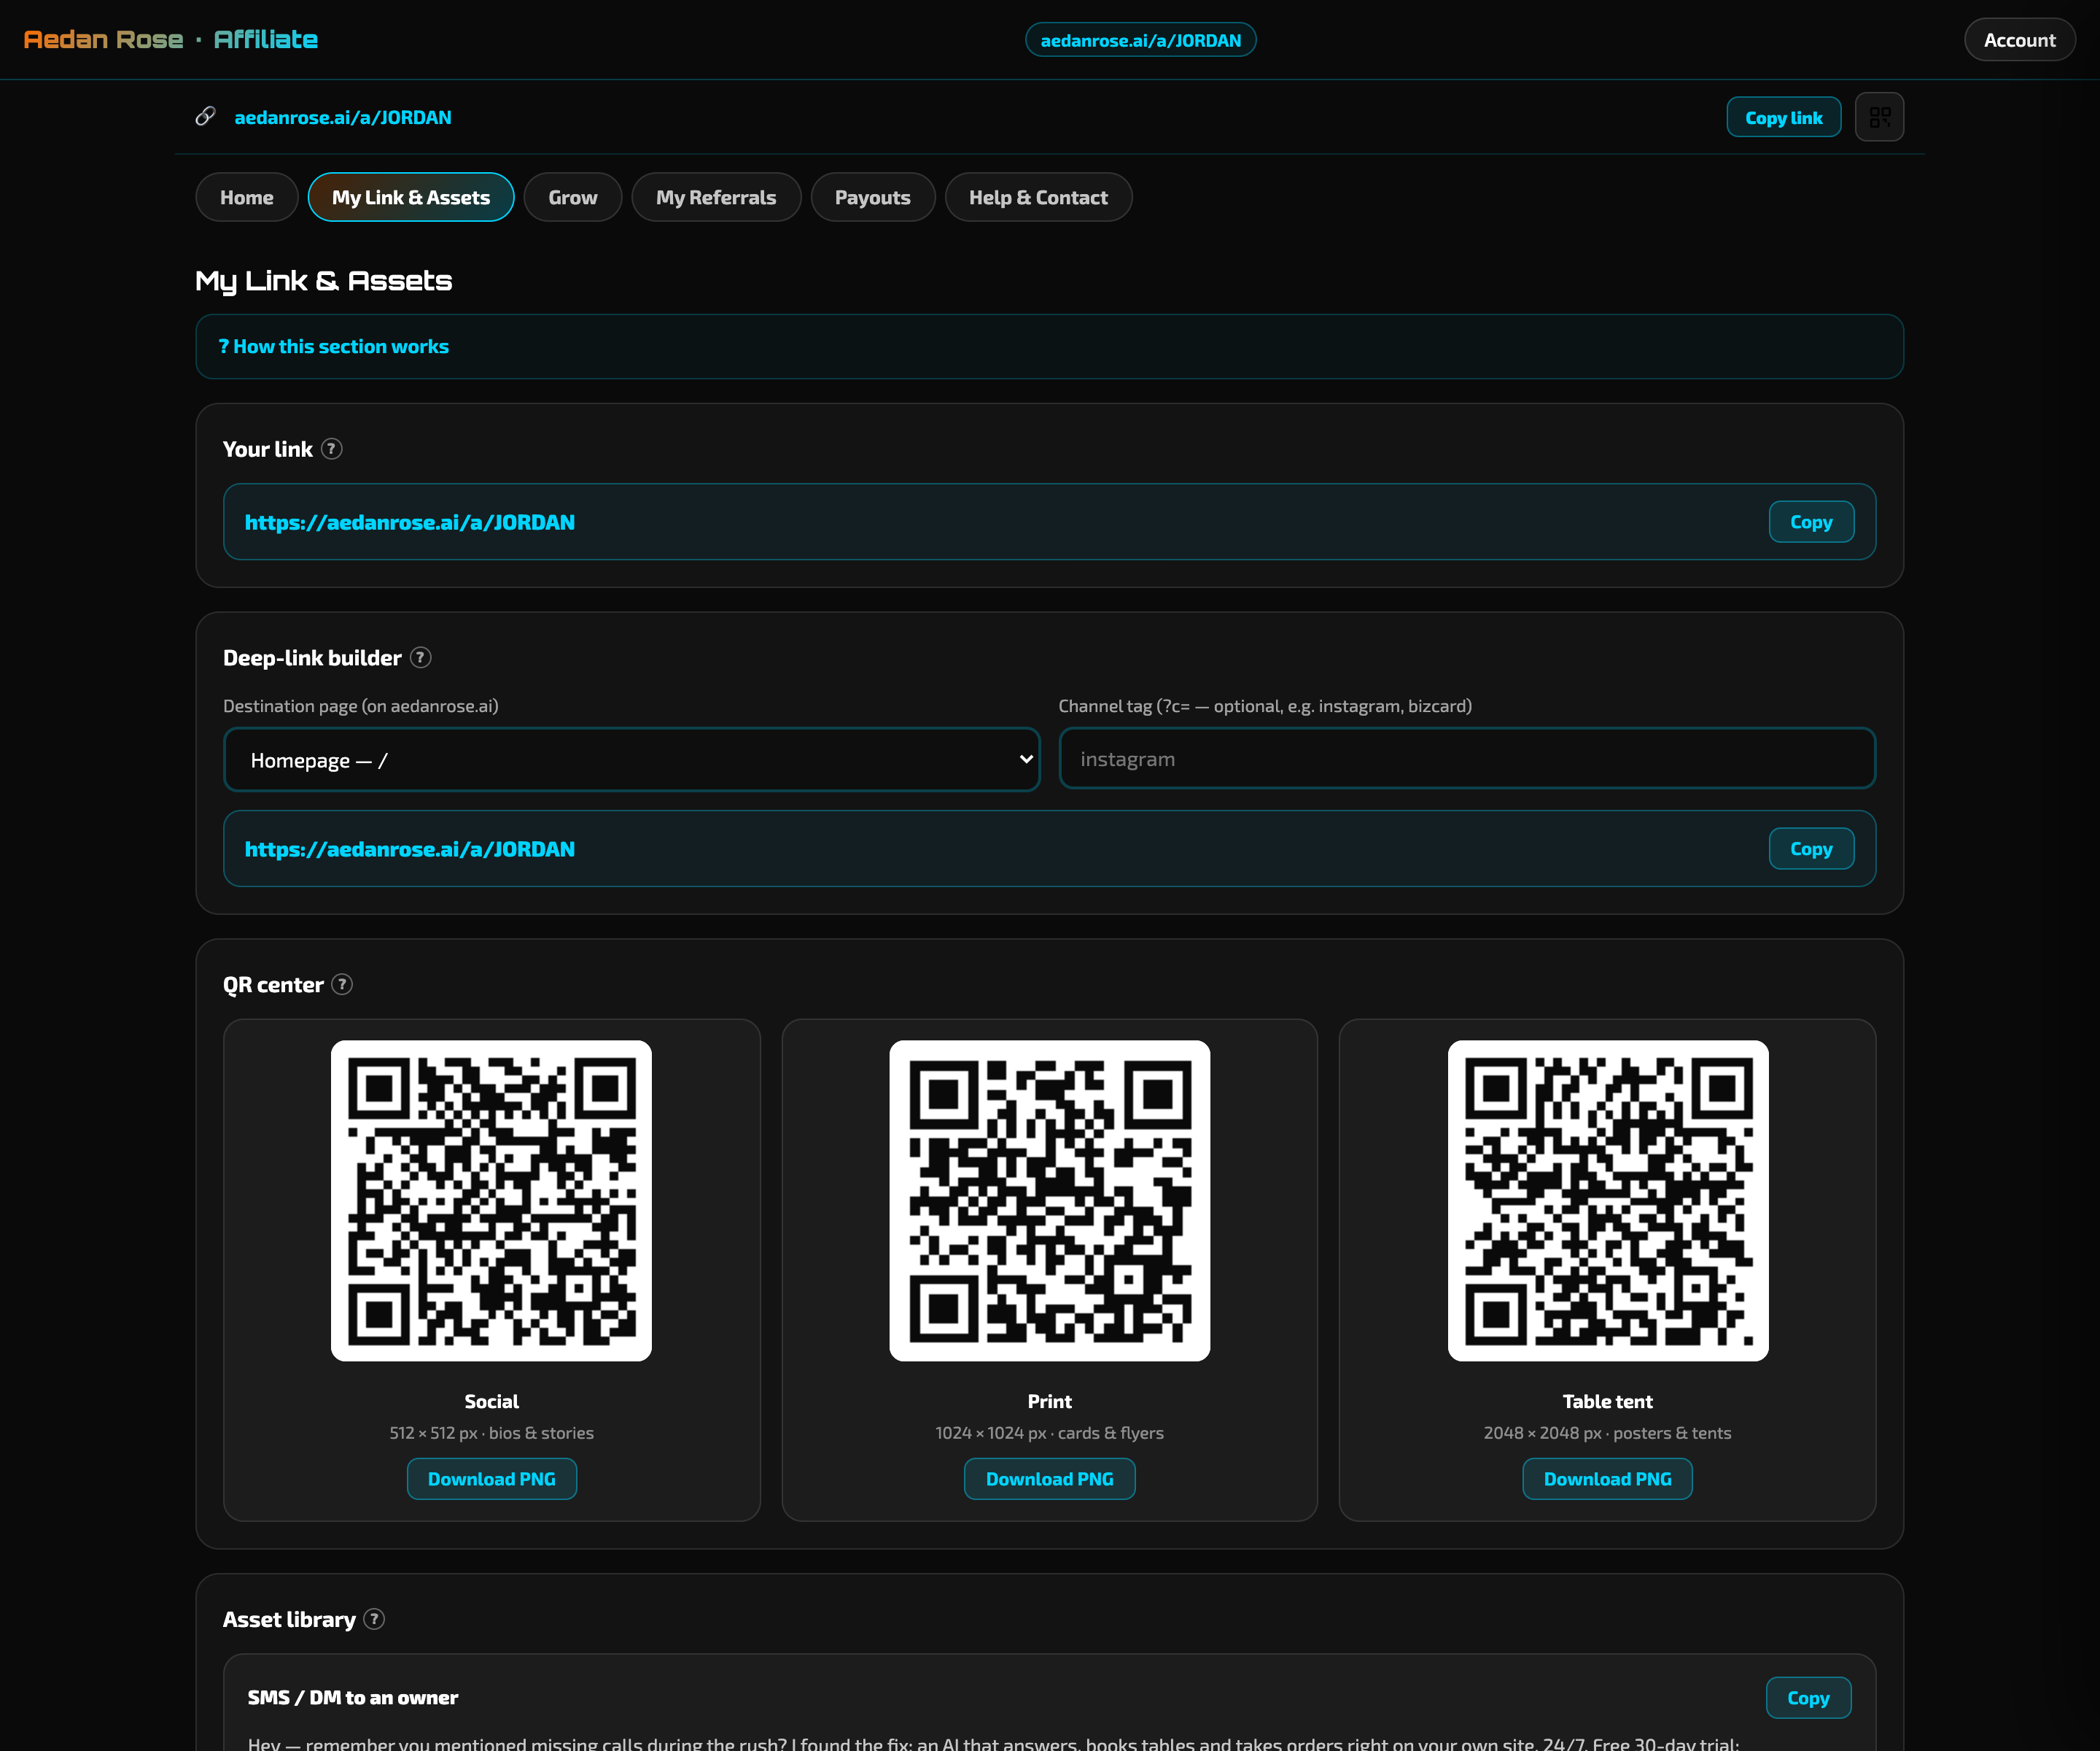Open the Destination page dropdown
This screenshot has width=2100, height=1751.
[632, 759]
